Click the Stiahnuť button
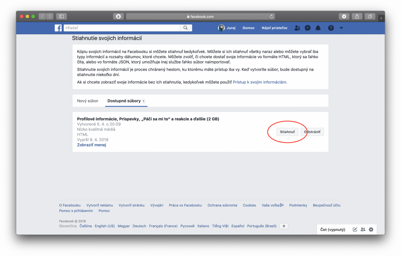This screenshot has height=256, width=401. 287,132
